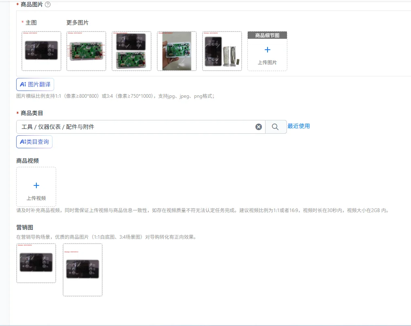Select thumbnail with panel and remote accessories
Image resolution: width=411 pixels, height=326 pixels.
click(222, 51)
